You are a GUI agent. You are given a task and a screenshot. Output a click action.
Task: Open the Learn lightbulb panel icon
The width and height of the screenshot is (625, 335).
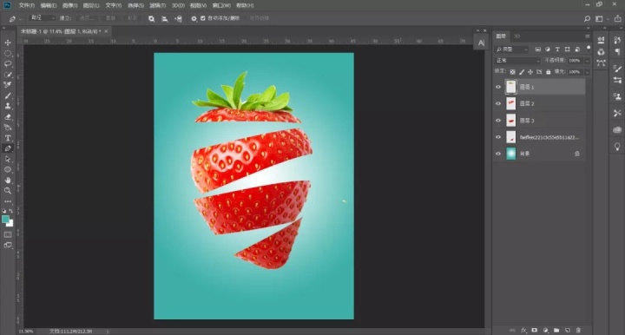[617, 147]
